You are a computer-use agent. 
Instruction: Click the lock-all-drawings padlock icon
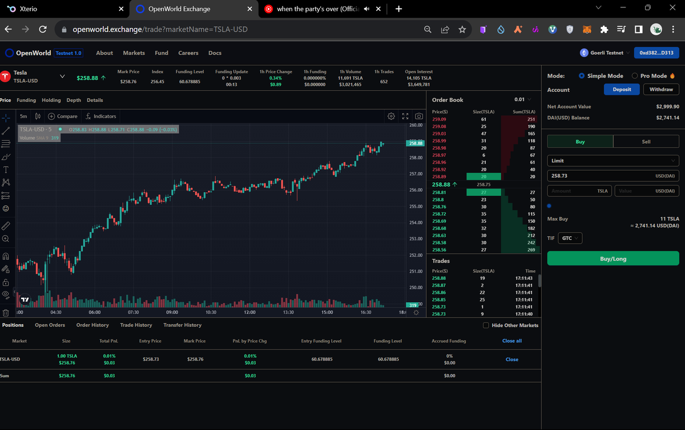coord(6,282)
